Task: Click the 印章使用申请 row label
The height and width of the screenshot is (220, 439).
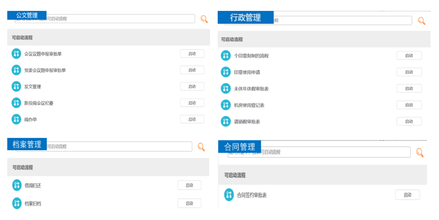Action: 247,72
